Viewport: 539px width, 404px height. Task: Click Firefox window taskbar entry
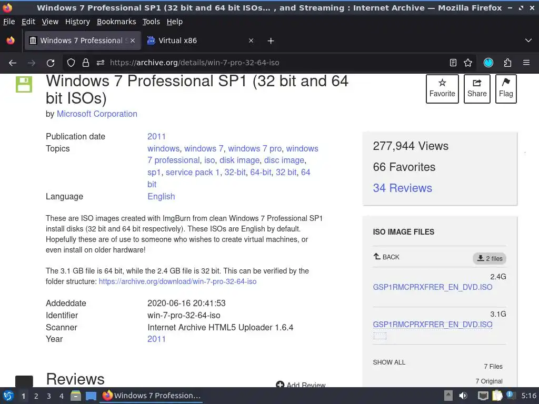coord(151,396)
